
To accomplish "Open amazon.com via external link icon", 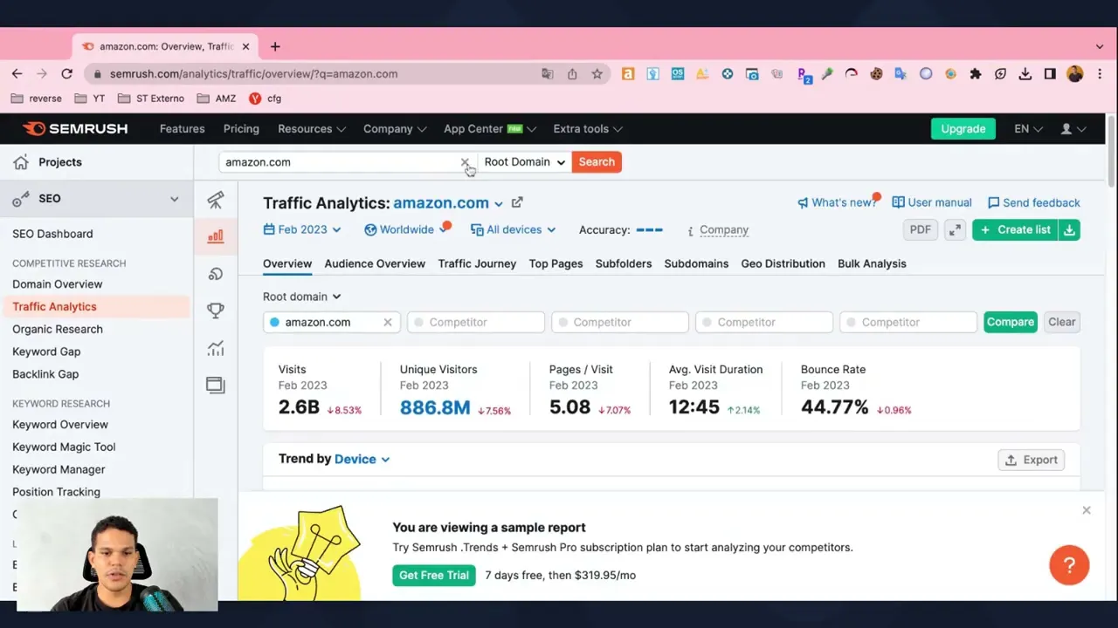I will point(517,203).
